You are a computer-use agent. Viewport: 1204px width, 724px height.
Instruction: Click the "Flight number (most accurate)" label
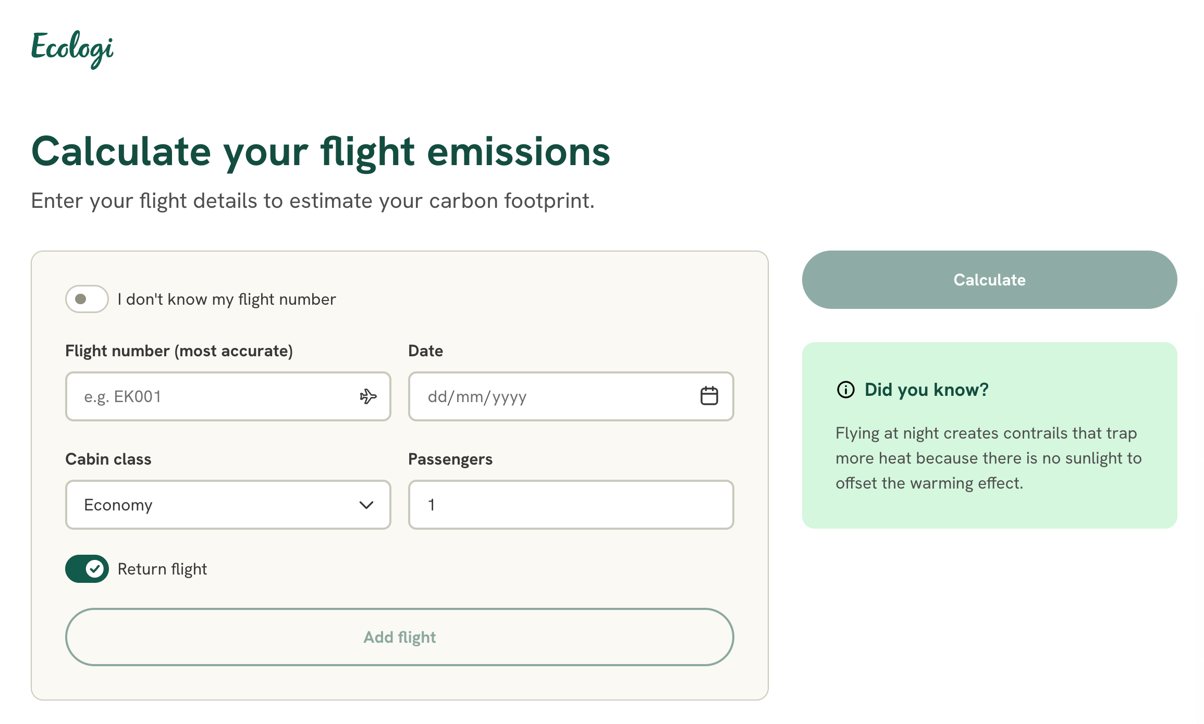pyautogui.click(x=179, y=351)
